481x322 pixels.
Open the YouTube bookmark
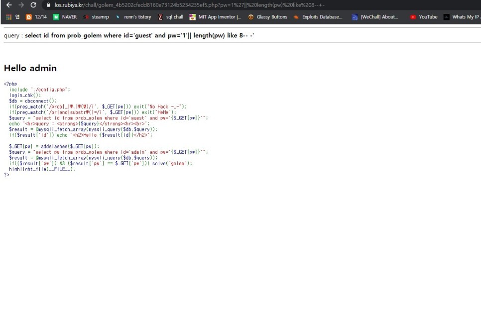424,17
